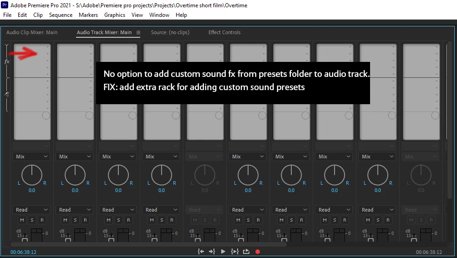Click the red Record button
The image size is (457, 258).
coord(258,252)
